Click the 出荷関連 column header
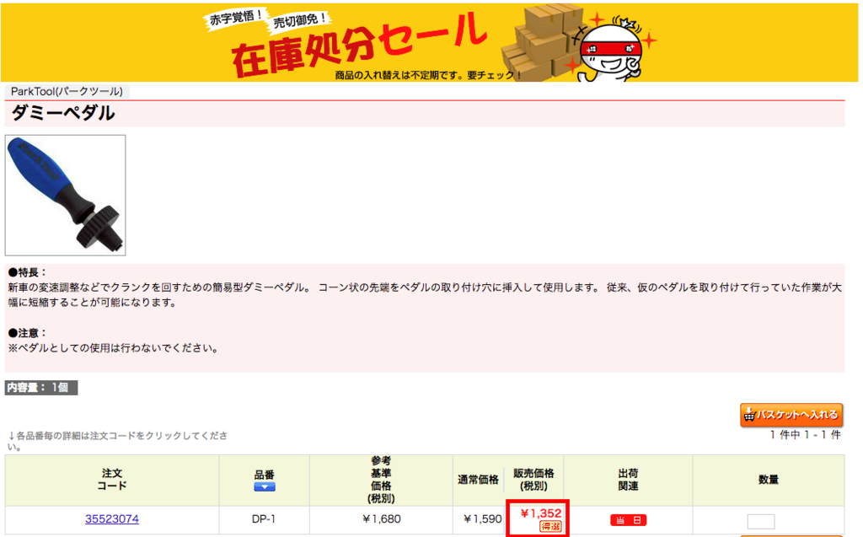This screenshot has width=863, height=537. click(x=628, y=480)
